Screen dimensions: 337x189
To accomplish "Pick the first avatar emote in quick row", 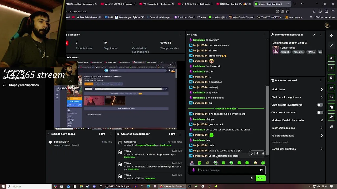I will (x=192, y=163).
